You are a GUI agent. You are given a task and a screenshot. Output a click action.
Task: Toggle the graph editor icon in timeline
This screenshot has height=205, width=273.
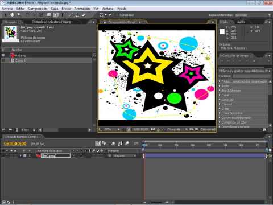(x=136, y=143)
